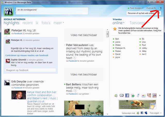
Task: Open the bottom Toevoegen dropdown
Action: point(155,113)
